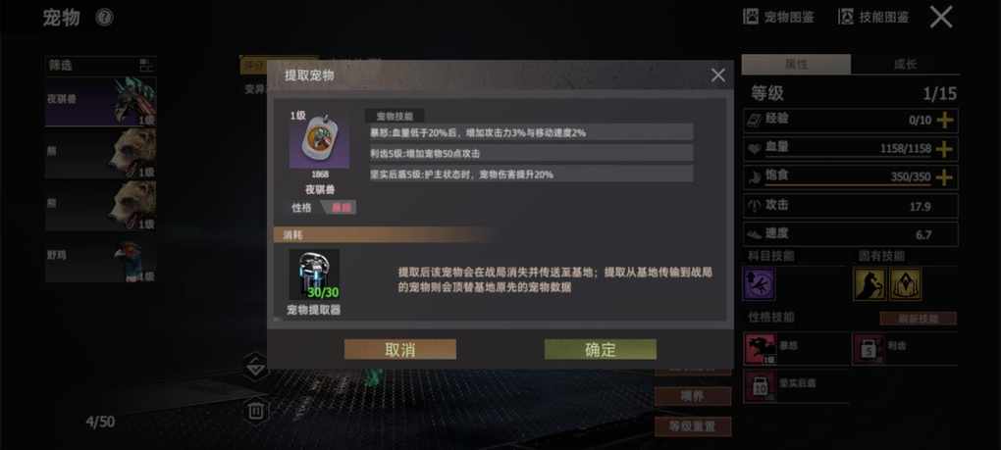
Task: Restore health with the 血量 plus icon
Action: tap(944, 149)
